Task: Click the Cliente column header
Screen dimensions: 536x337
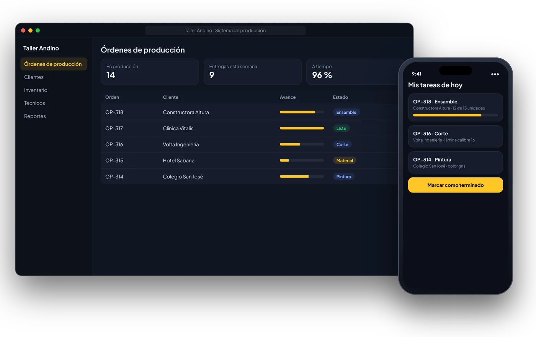Action: tap(170, 97)
